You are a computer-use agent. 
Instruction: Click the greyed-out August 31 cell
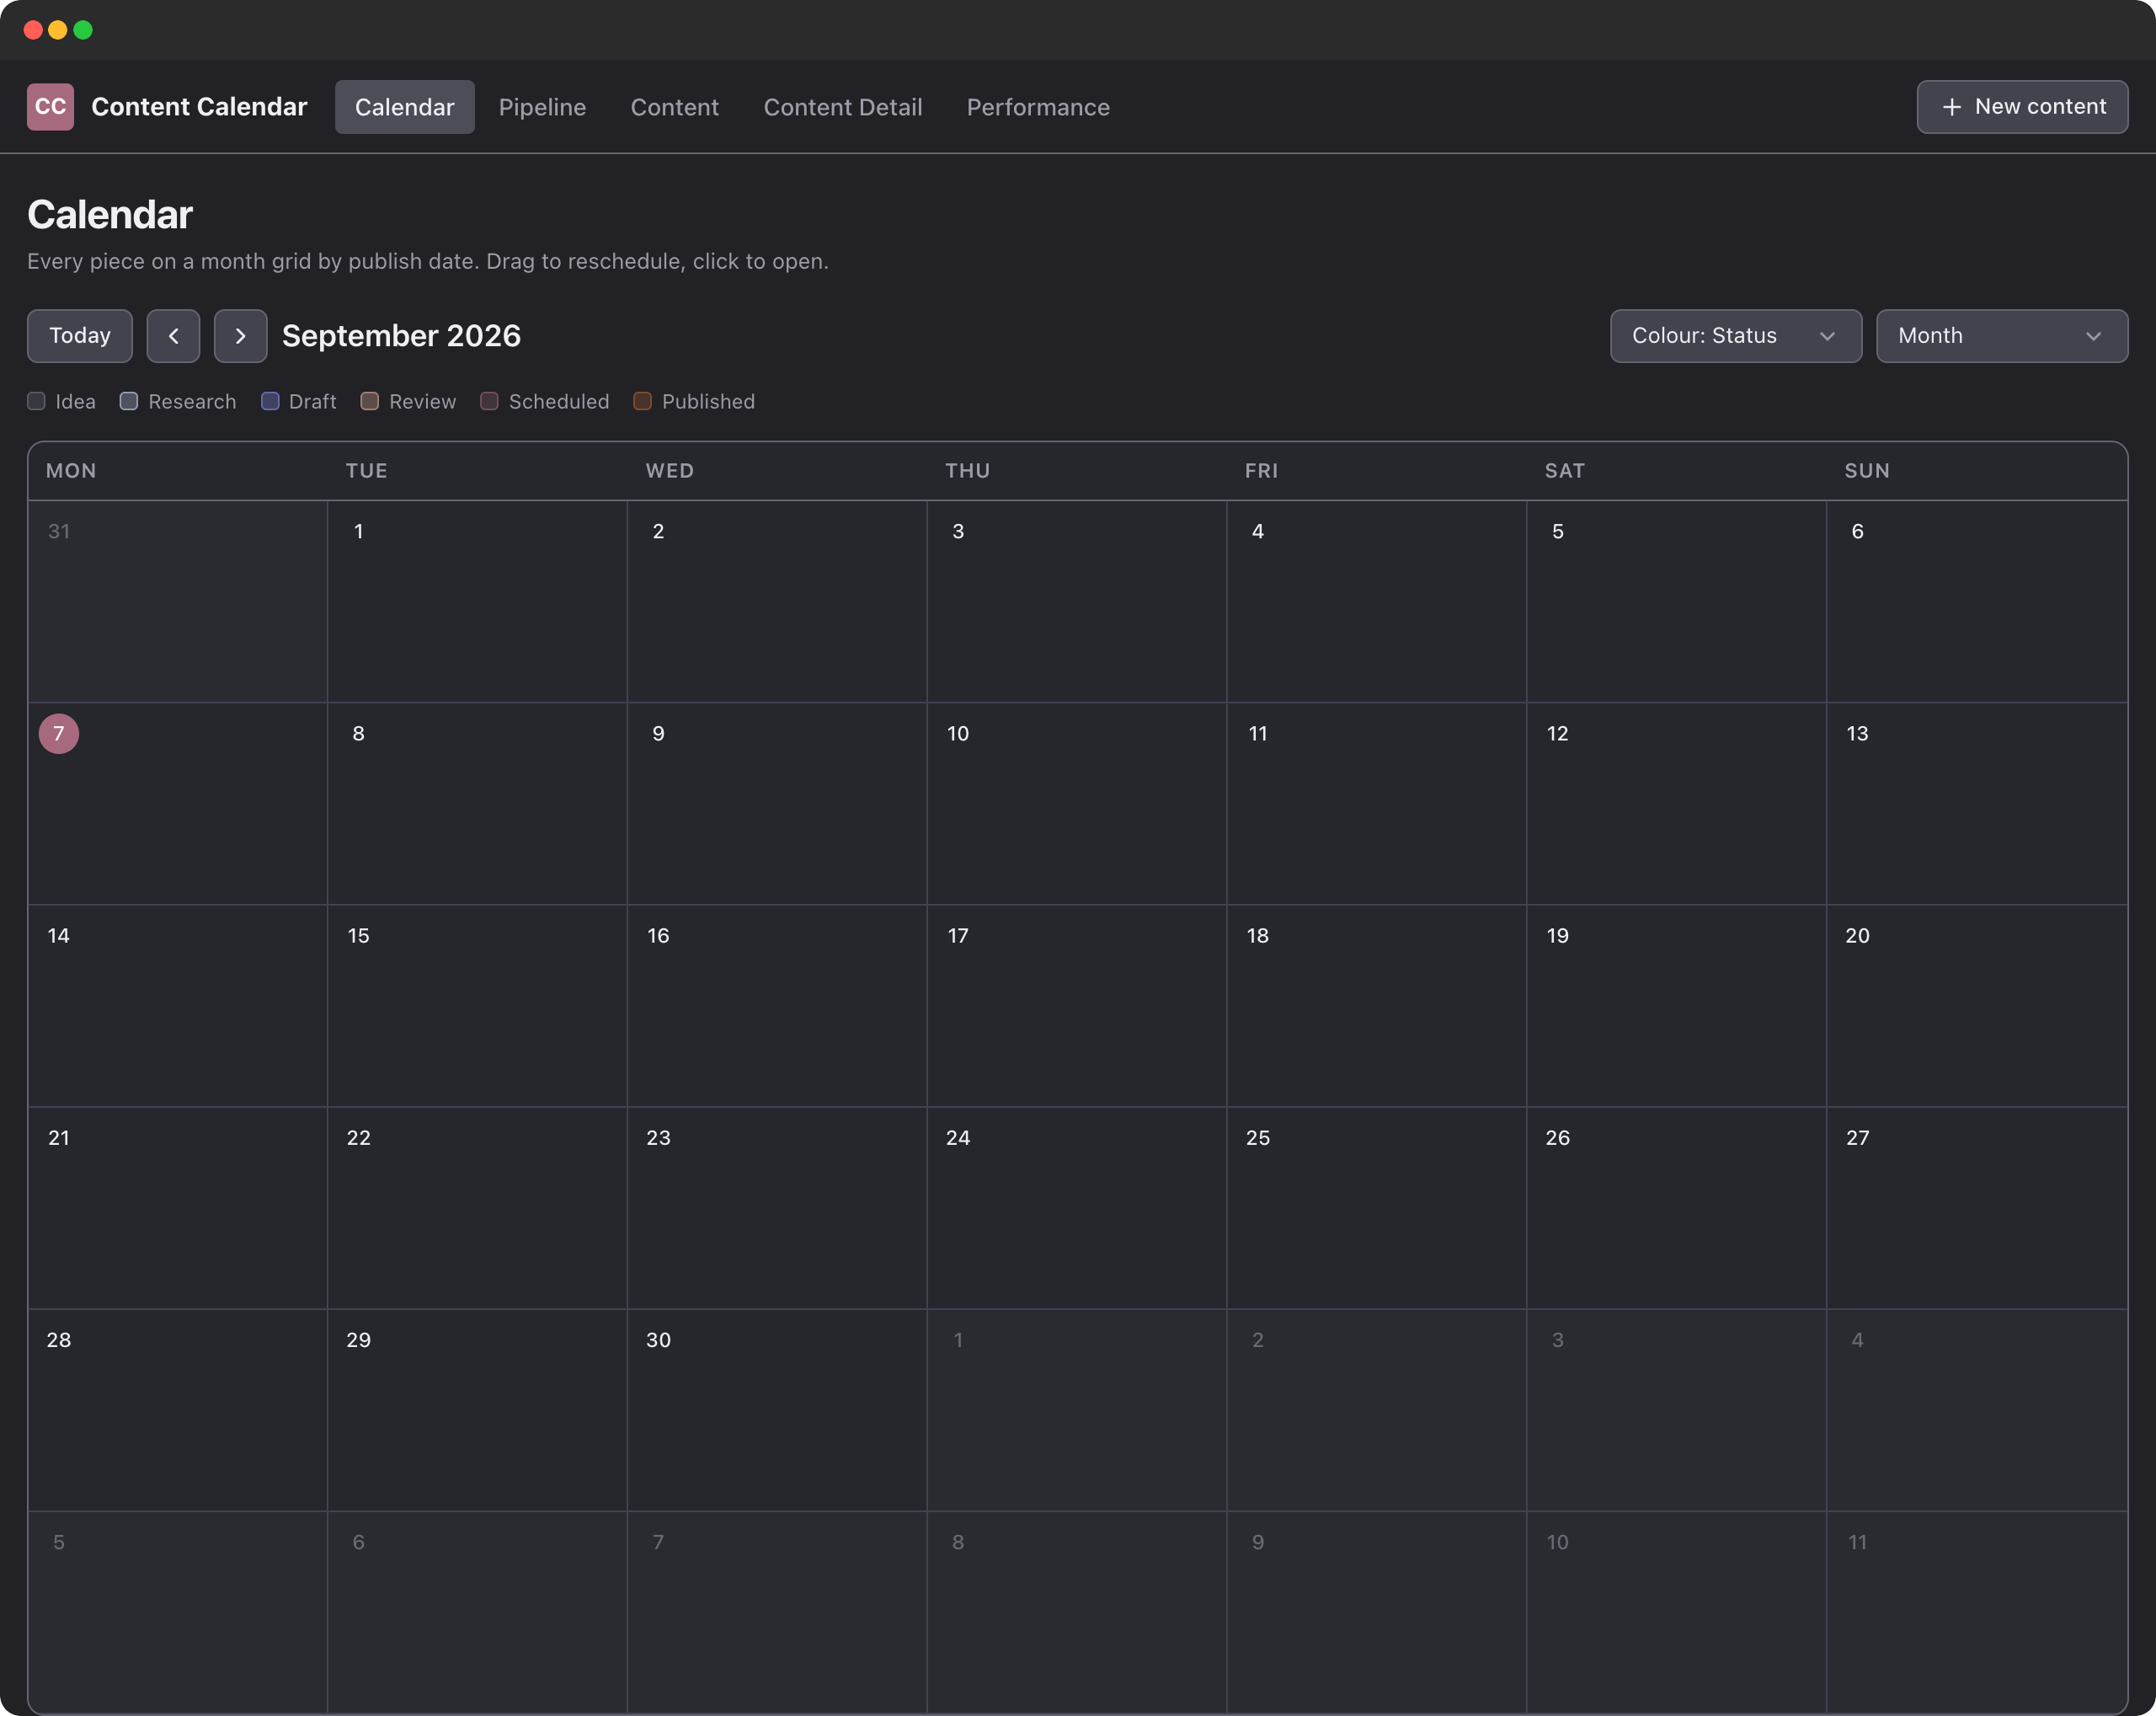(178, 601)
